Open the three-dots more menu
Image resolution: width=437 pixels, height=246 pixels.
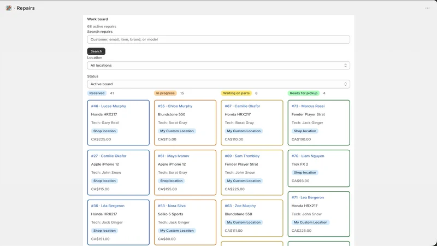[427, 8]
